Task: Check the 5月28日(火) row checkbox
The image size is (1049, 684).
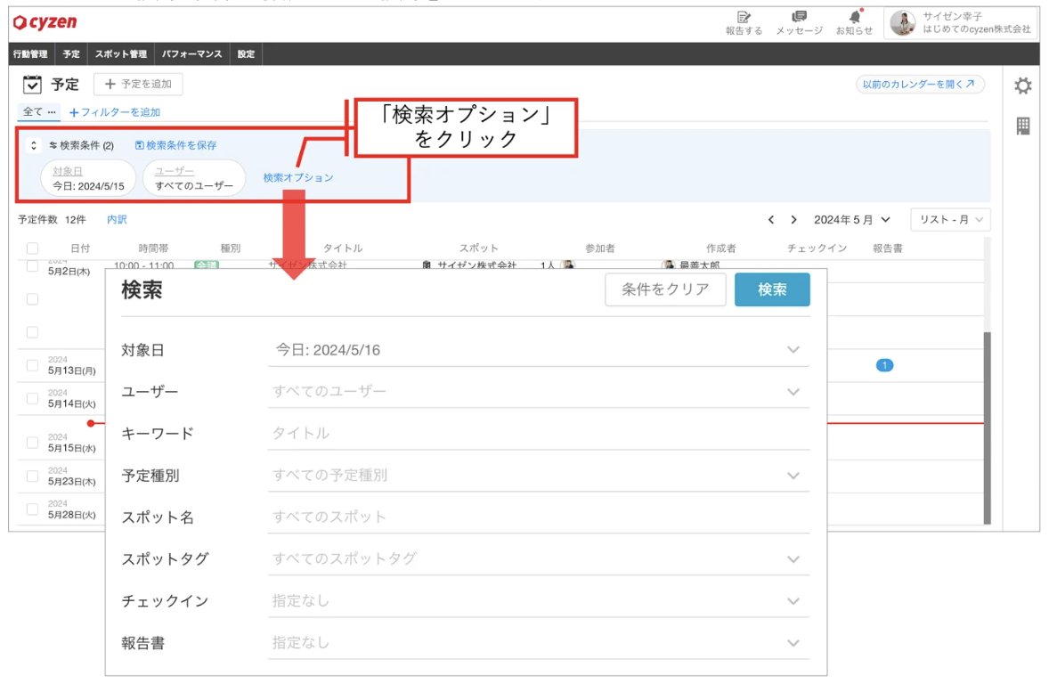Action: [32, 510]
